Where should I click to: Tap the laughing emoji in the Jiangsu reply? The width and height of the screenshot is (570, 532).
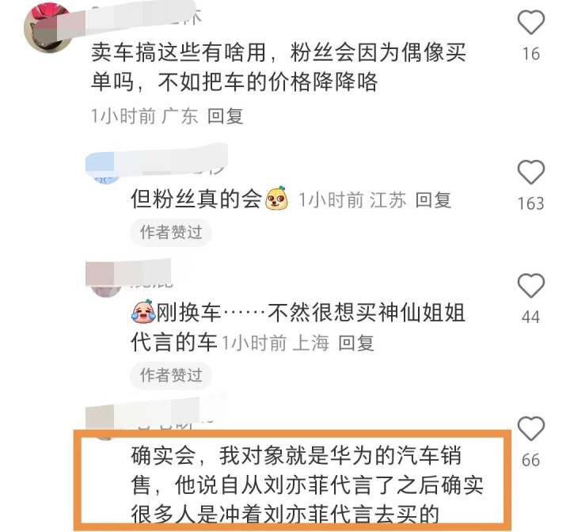pyautogui.click(x=277, y=199)
